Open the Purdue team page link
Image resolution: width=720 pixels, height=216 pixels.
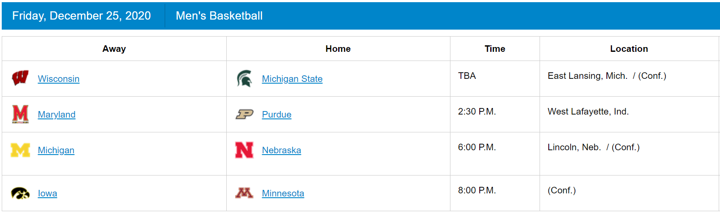pos(277,115)
